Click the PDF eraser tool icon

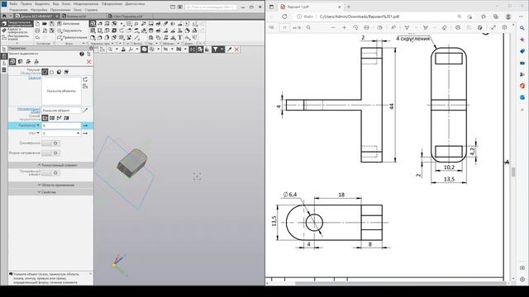pyautogui.click(x=445, y=27)
